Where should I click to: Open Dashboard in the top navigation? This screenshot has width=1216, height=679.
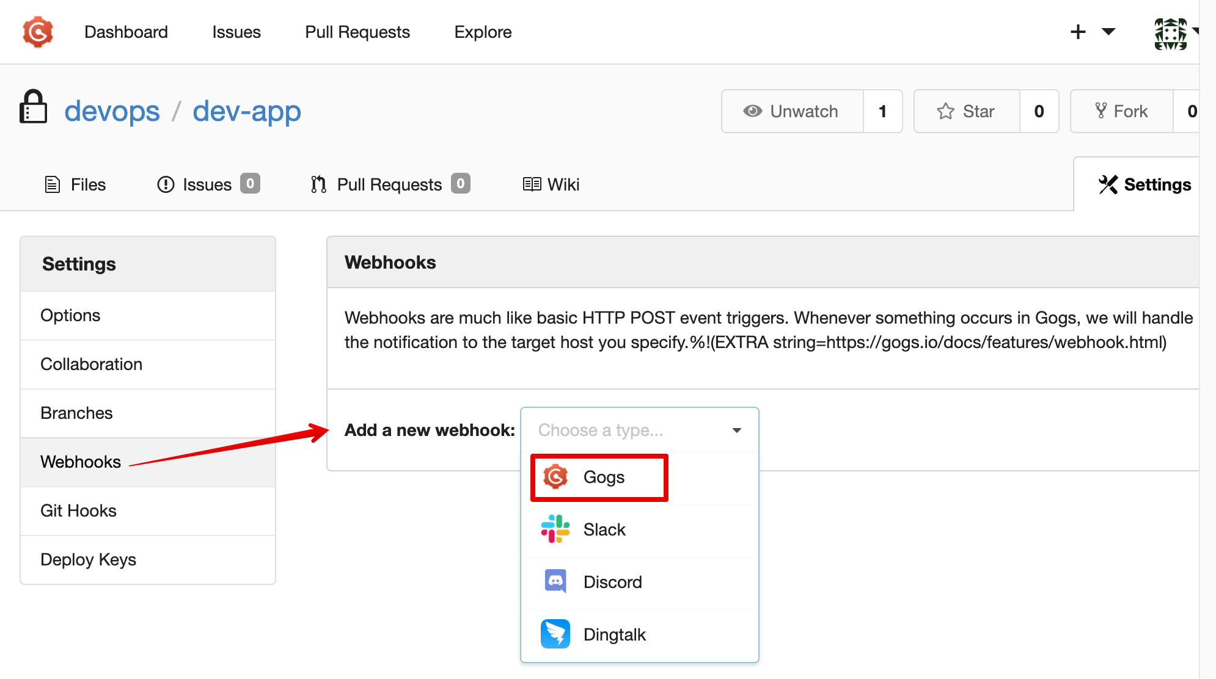126,32
